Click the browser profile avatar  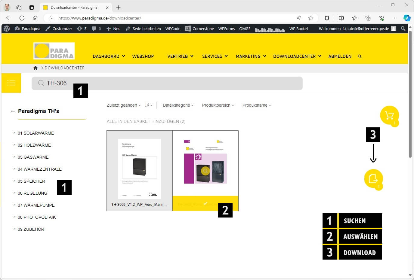pos(7,8)
